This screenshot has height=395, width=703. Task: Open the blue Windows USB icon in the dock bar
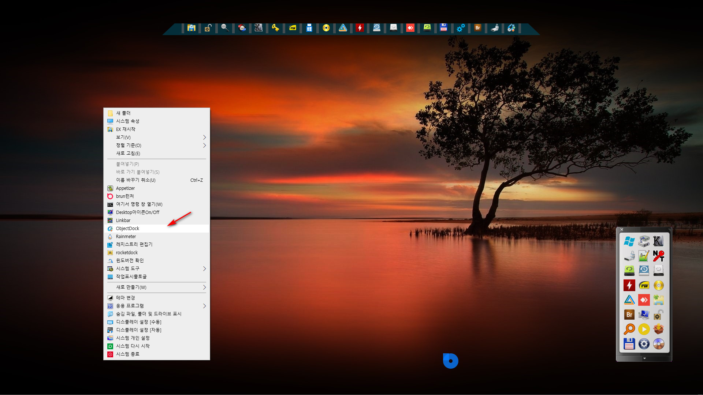(x=309, y=28)
